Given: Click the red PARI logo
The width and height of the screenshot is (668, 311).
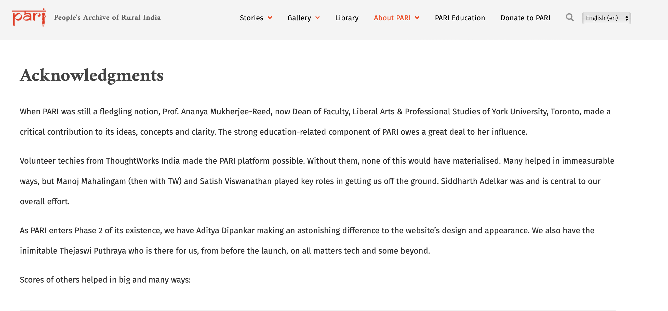Looking at the screenshot, I should pos(29,17).
